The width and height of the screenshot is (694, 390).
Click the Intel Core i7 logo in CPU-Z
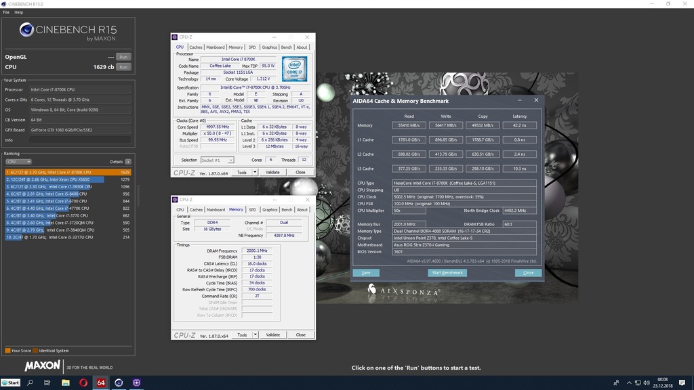click(294, 68)
